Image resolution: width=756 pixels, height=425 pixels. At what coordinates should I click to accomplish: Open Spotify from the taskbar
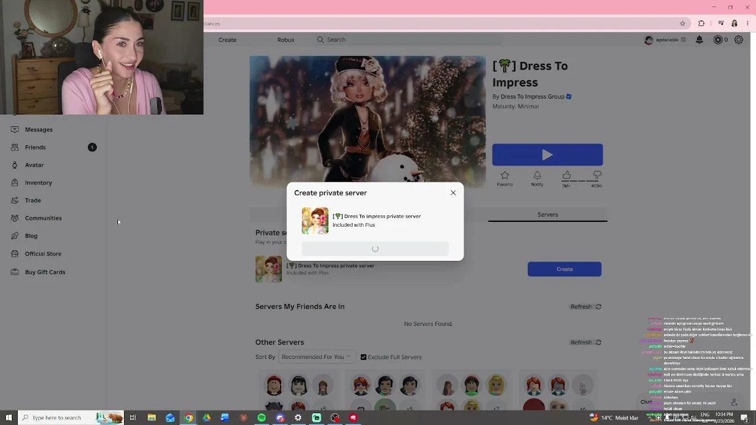click(262, 418)
